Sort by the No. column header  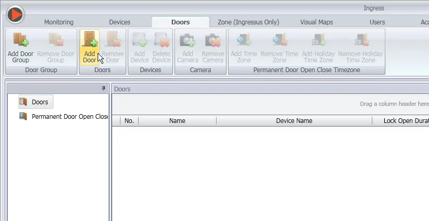coord(129,121)
